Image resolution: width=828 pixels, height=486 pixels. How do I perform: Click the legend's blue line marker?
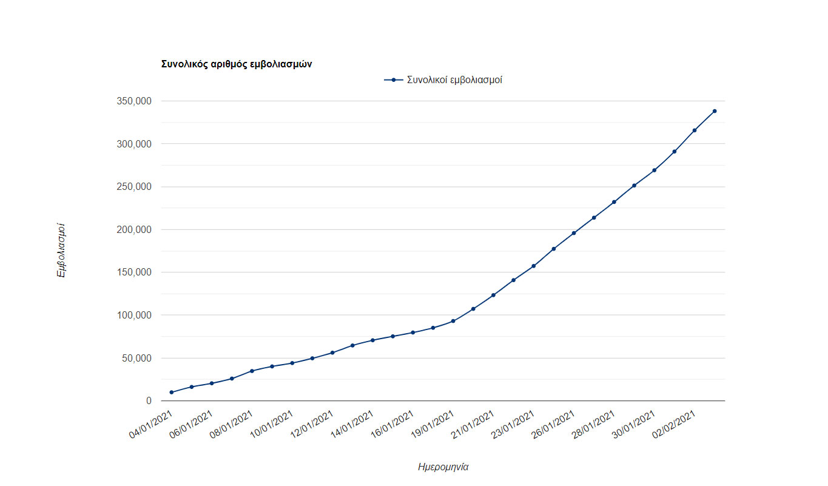click(x=394, y=80)
